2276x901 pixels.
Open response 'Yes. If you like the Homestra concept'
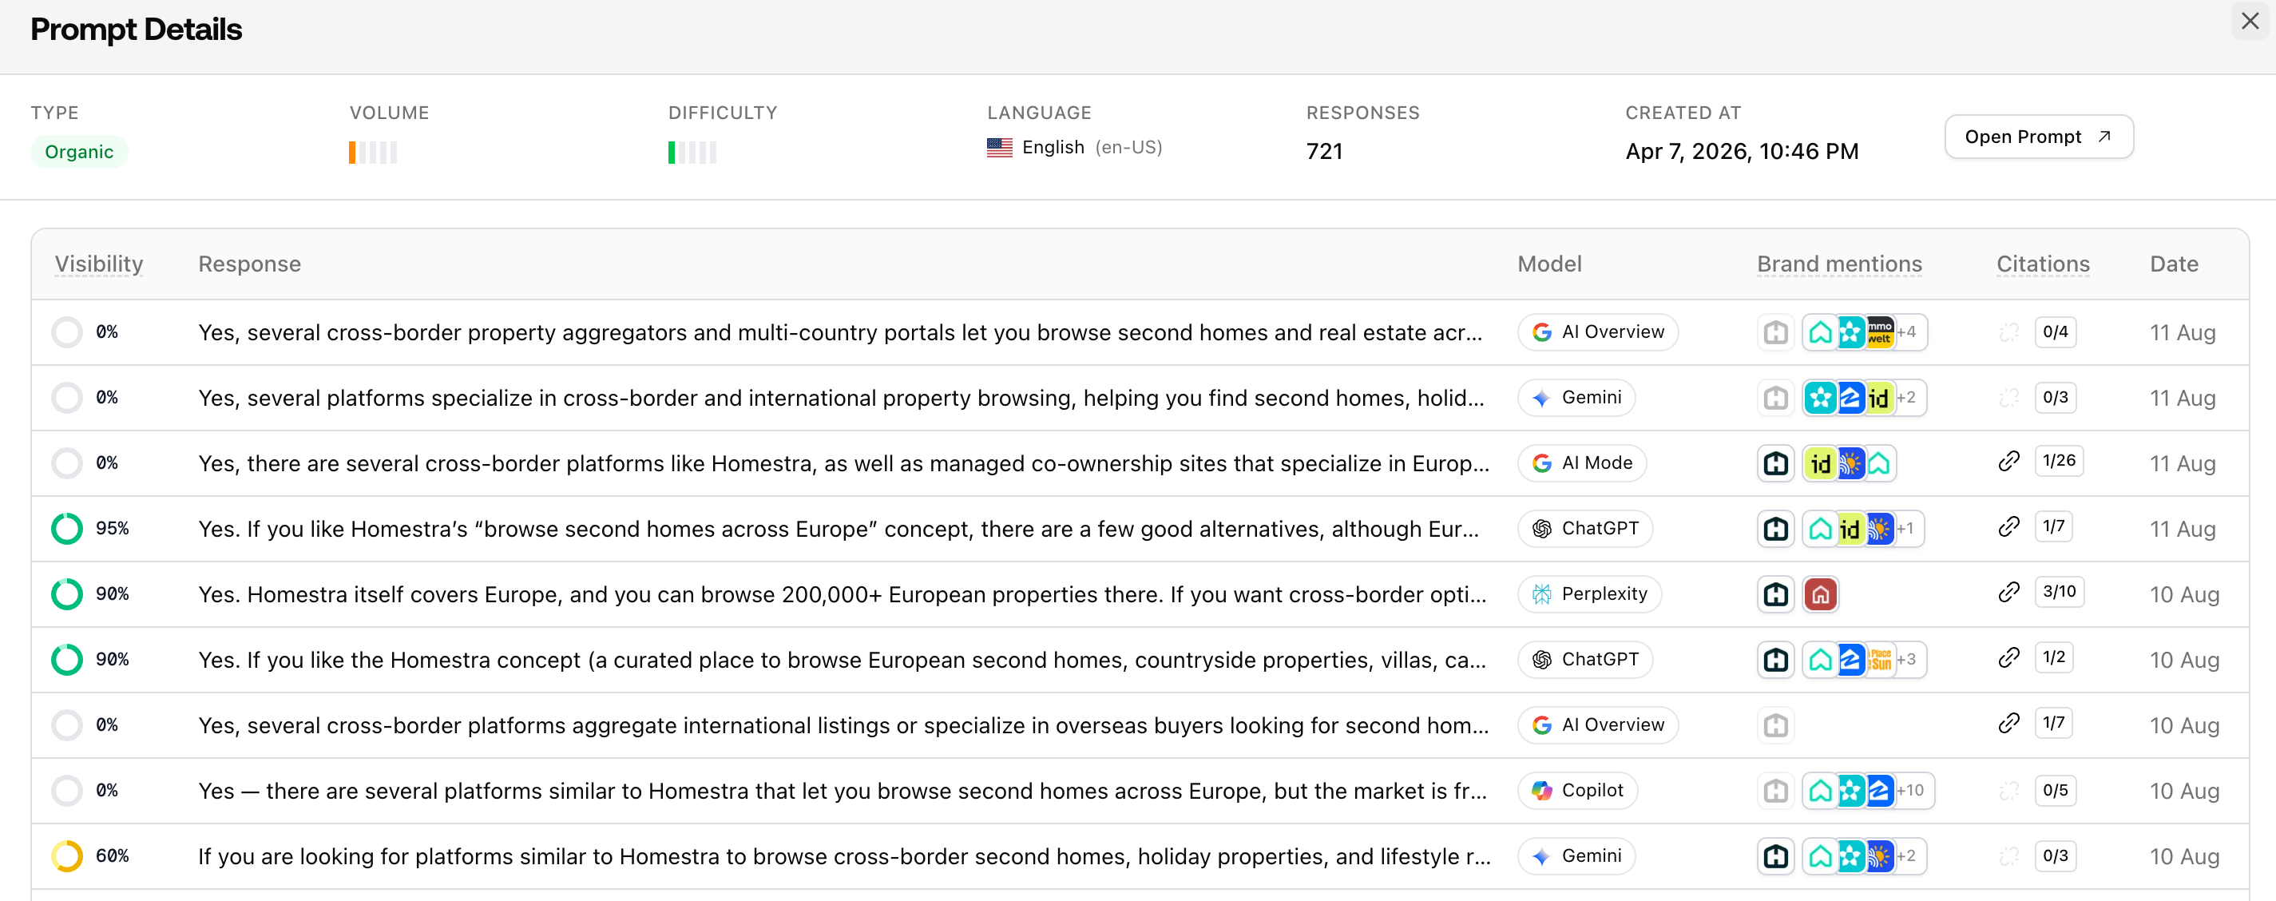842,661
